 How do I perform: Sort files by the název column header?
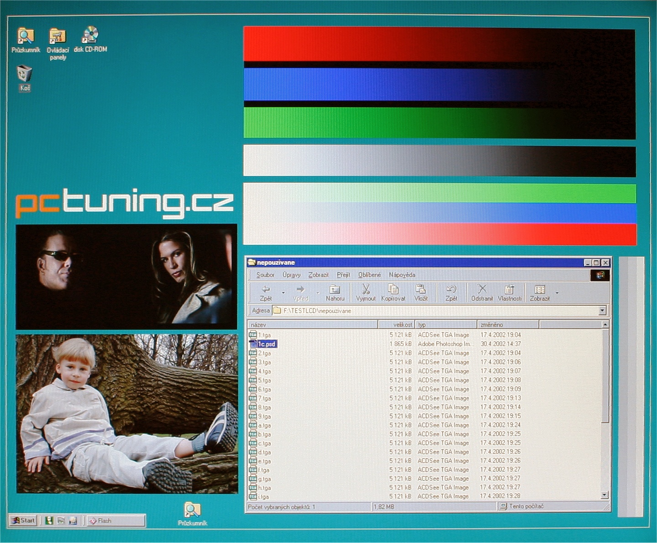(313, 325)
